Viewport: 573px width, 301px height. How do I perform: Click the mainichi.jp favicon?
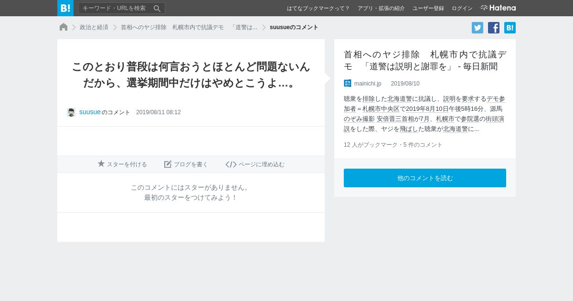(x=348, y=83)
